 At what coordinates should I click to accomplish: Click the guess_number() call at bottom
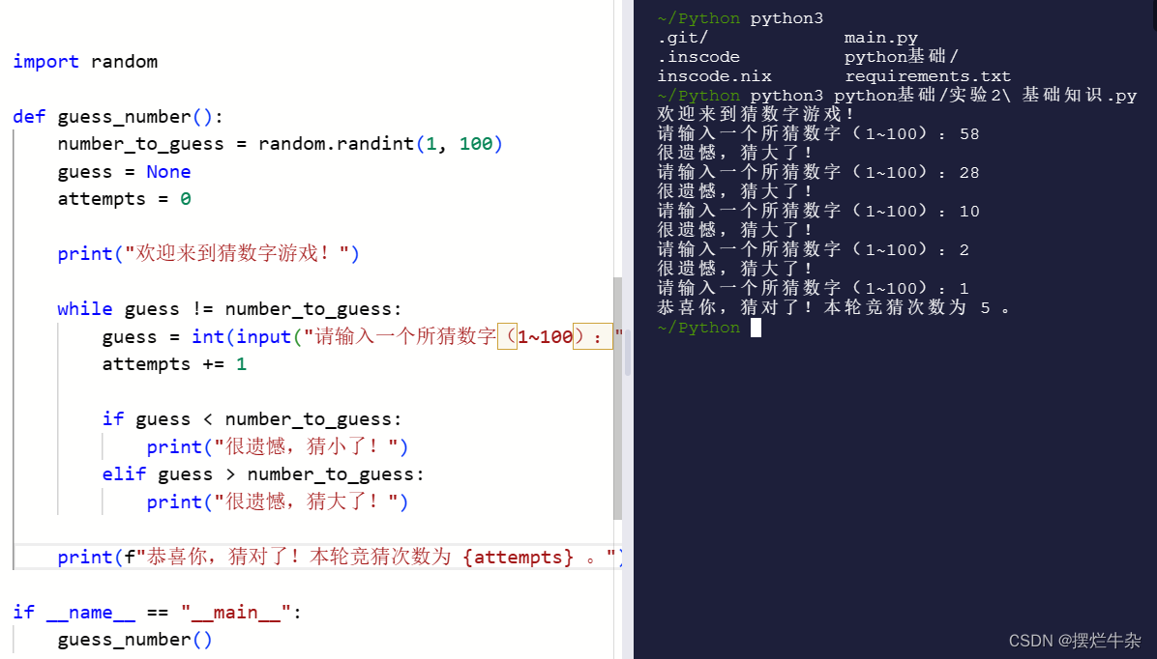[x=133, y=639]
